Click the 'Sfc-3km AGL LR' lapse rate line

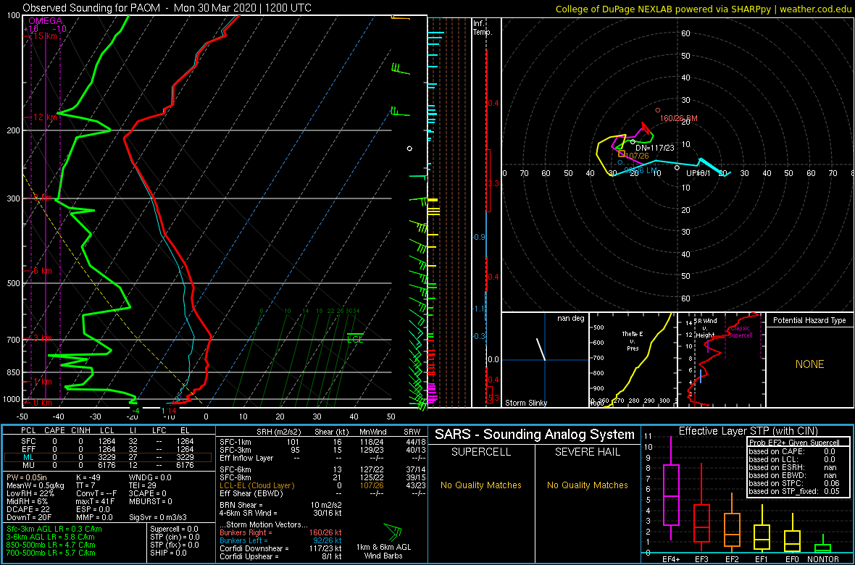54,530
